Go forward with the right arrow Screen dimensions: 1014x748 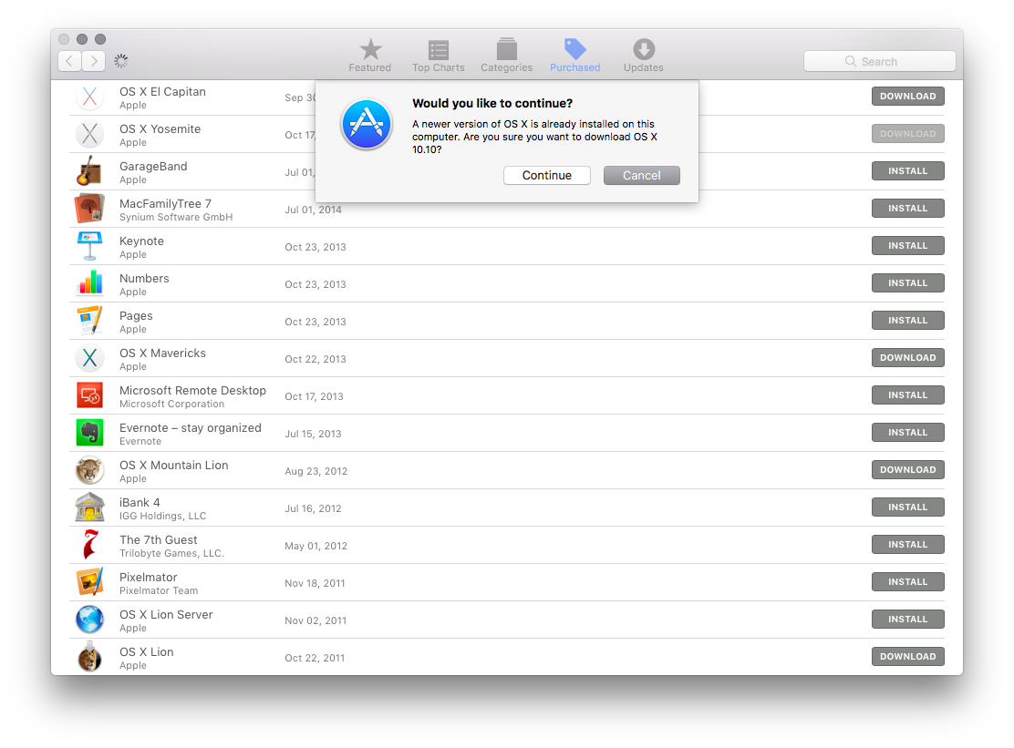(x=94, y=61)
